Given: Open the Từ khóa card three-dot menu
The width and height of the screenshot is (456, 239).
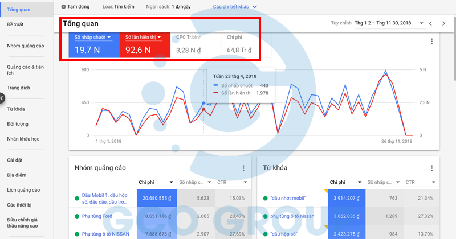Looking at the screenshot, I should (x=432, y=168).
